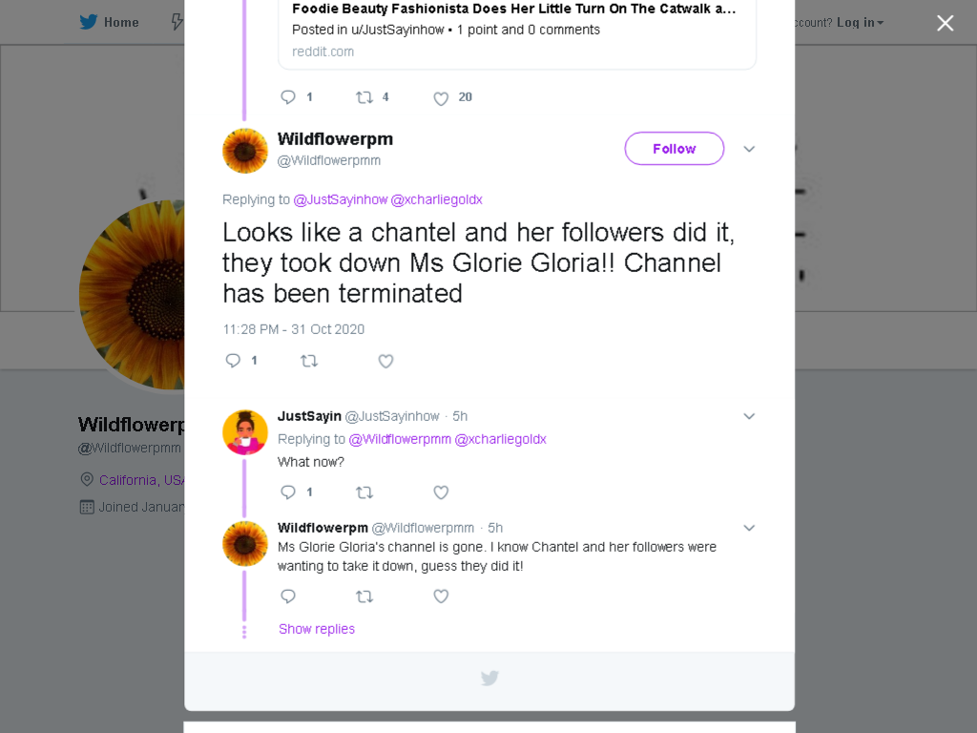977x733 pixels.
Task: Go to Twitter Home
Action: 109,23
